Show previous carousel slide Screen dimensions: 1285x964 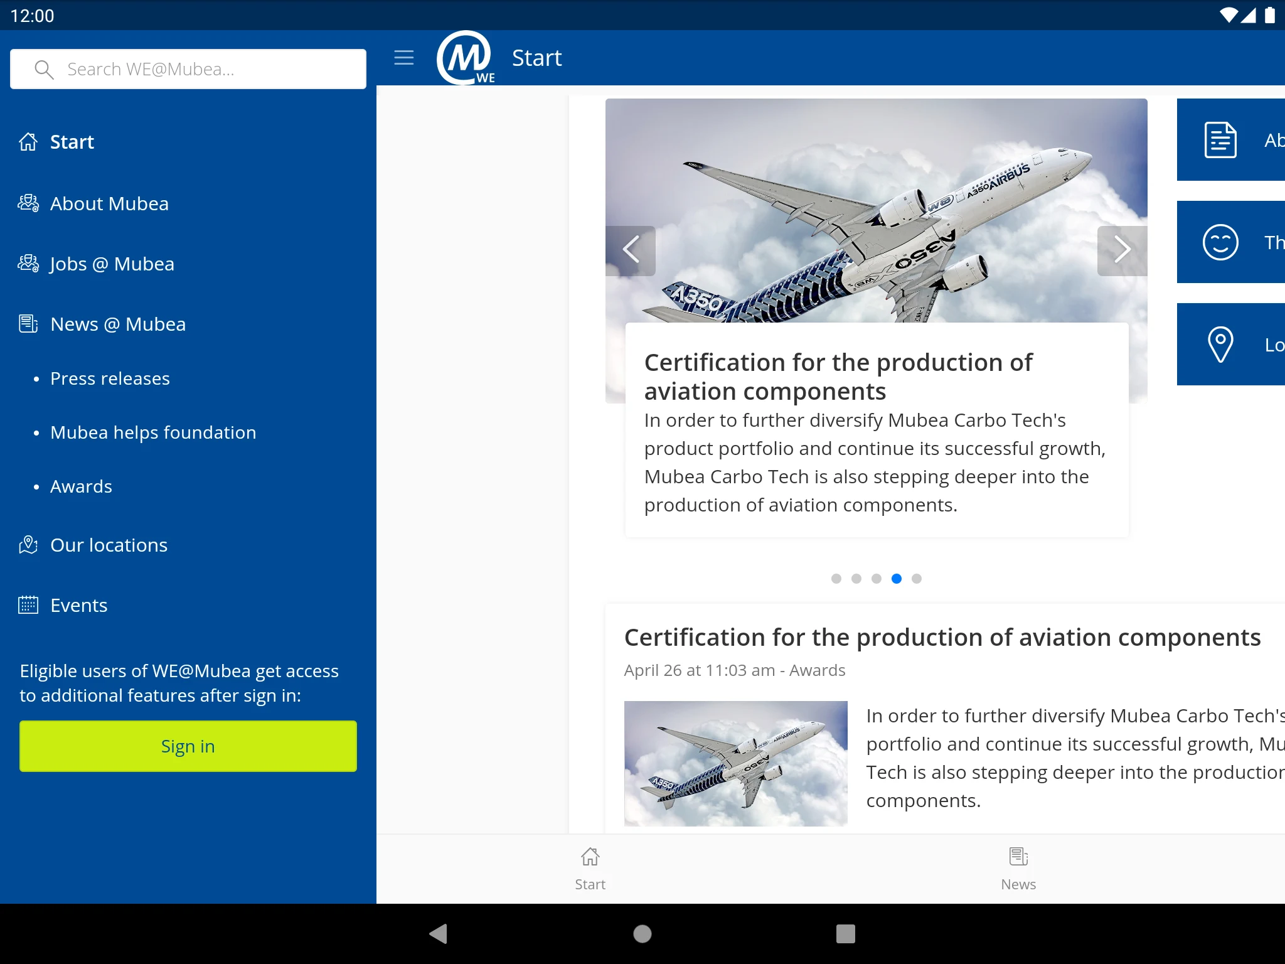pos(631,250)
